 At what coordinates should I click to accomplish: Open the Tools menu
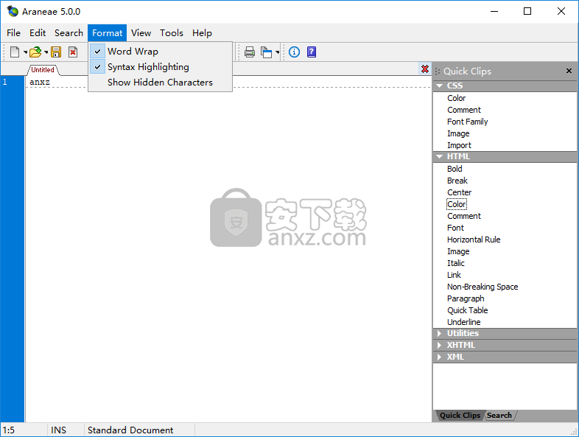172,33
